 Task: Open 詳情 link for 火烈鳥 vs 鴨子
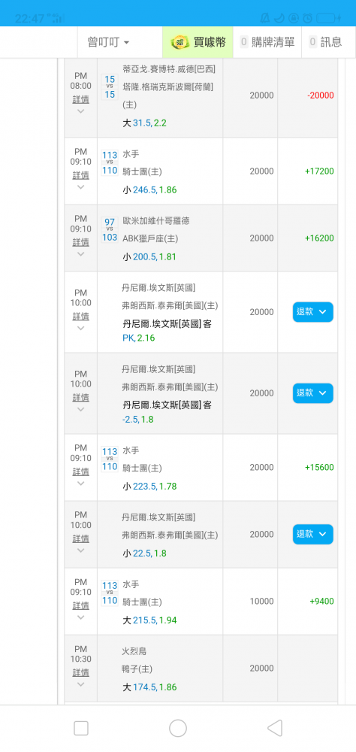[x=80, y=672]
